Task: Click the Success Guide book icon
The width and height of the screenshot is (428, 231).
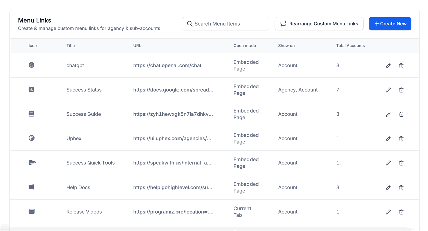Action: [31, 114]
